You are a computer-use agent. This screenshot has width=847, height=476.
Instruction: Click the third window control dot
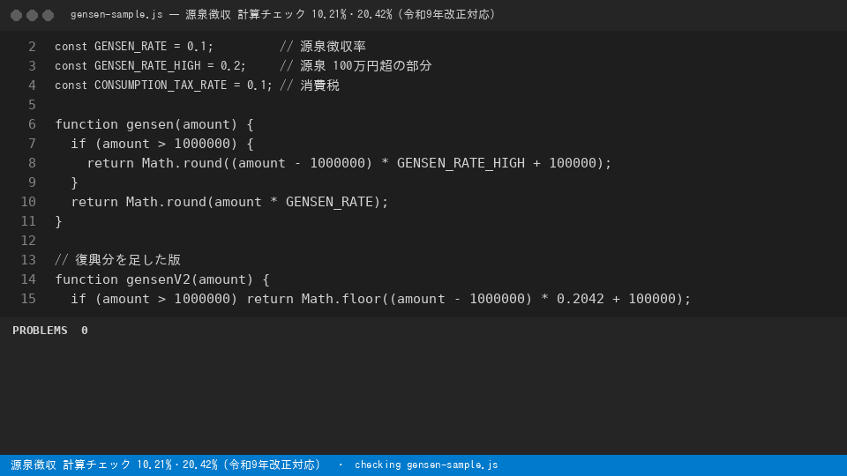[48, 15]
